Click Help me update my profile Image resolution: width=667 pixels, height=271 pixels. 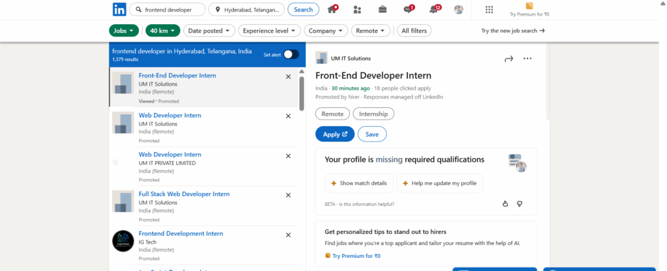click(440, 183)
